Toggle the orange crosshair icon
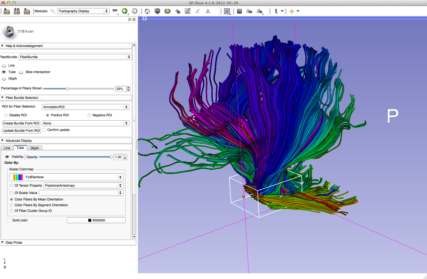The height and width of the screenshot is (279, 427). pyautogui.click(x=292, y=11)
